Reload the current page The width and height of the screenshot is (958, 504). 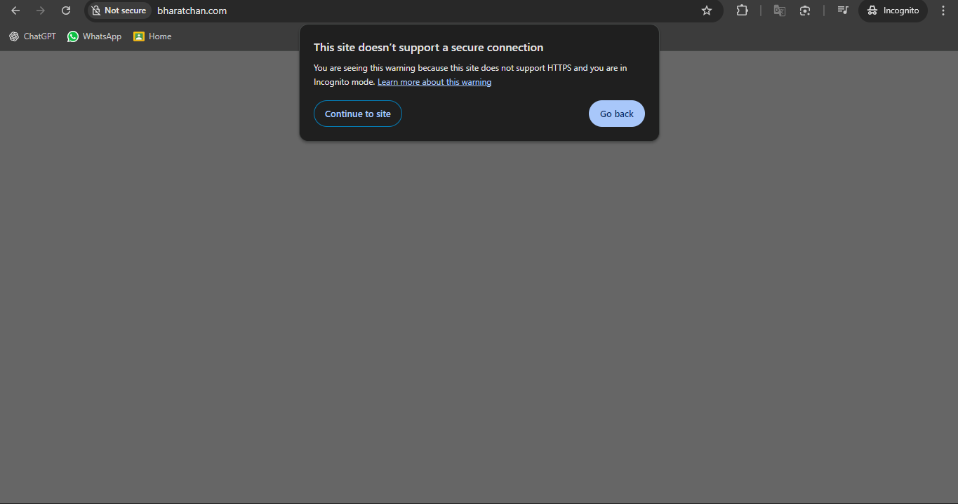tap(66, 11)
